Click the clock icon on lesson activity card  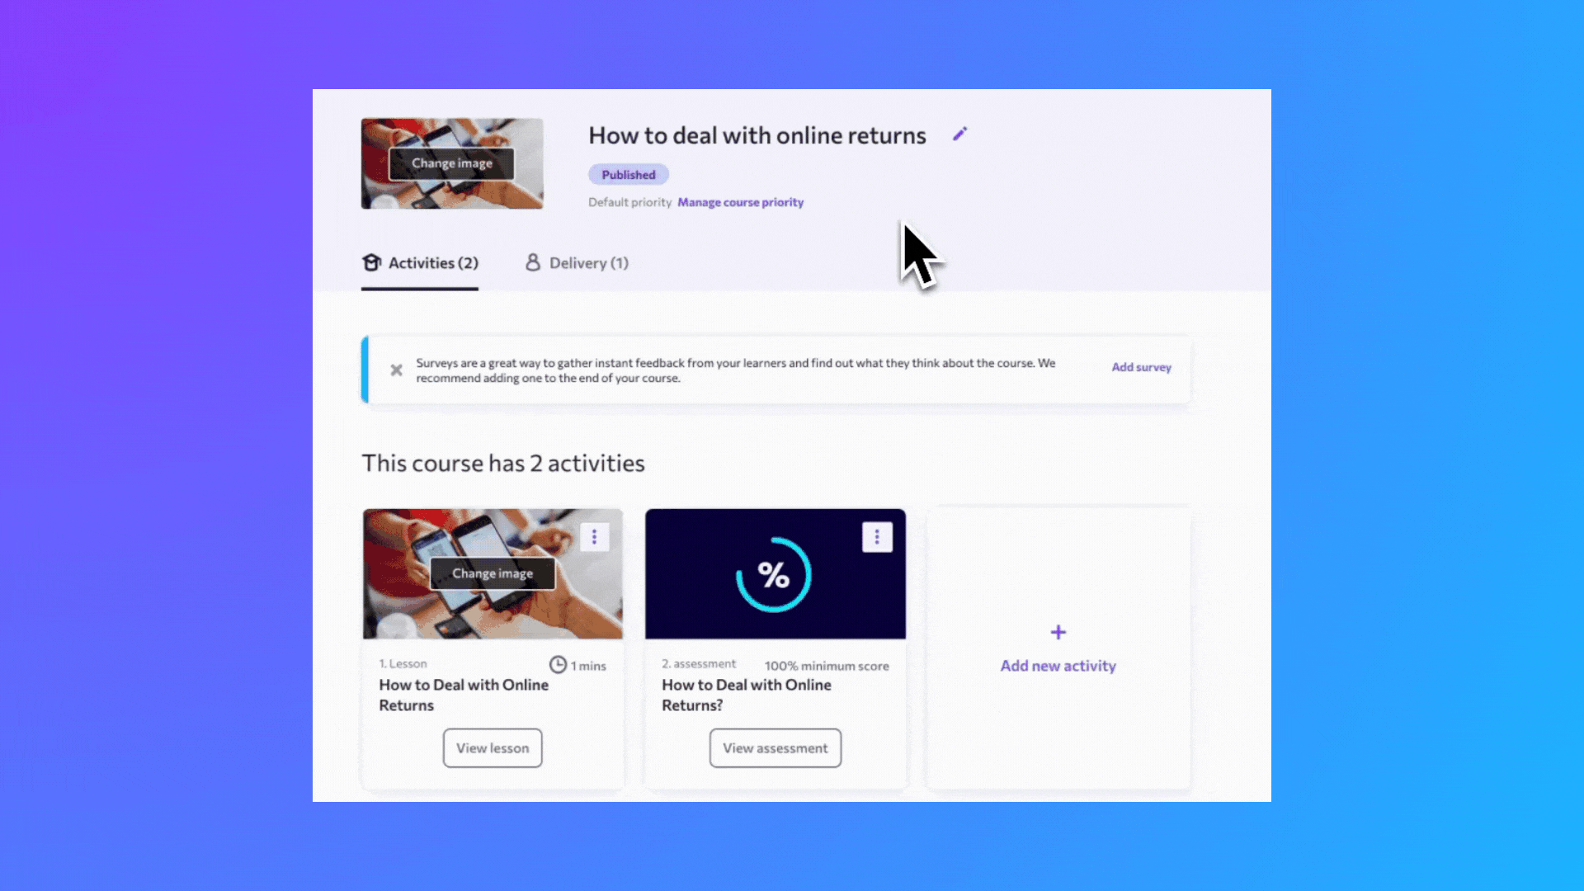[557, 663]
